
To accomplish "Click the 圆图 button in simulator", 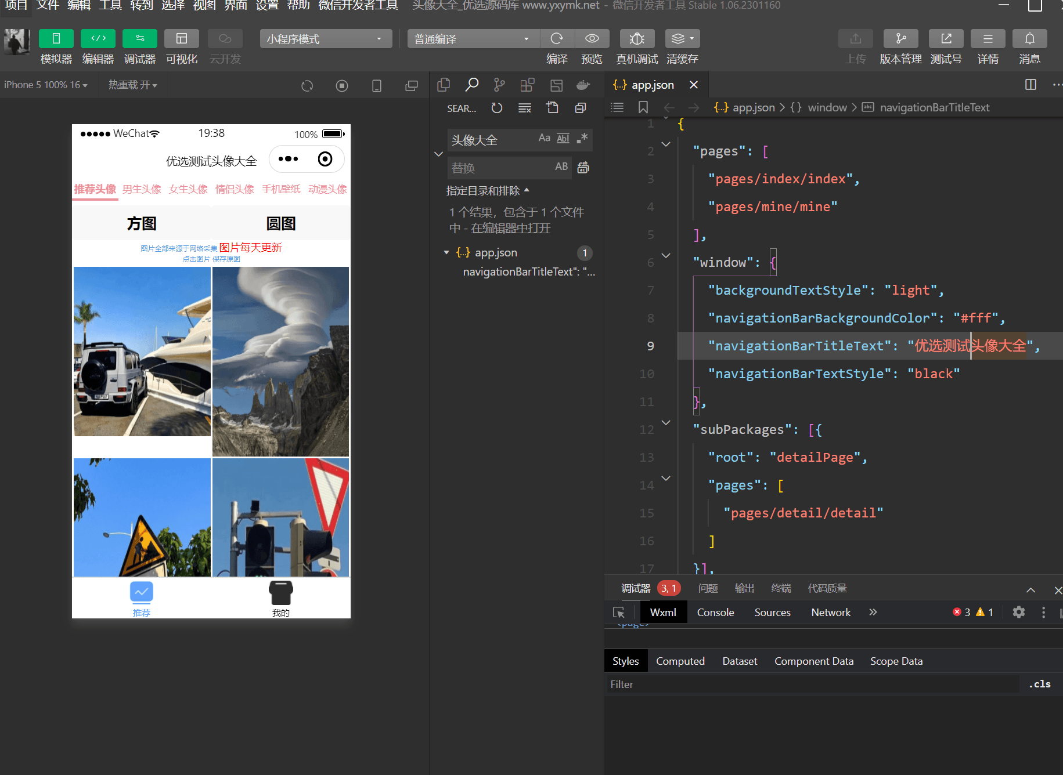I will click(x=281, y=223).
